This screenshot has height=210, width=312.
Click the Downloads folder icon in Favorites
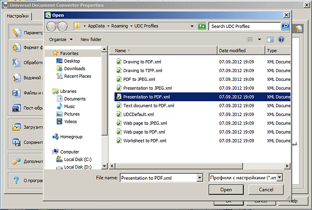[x=60, y=68]
